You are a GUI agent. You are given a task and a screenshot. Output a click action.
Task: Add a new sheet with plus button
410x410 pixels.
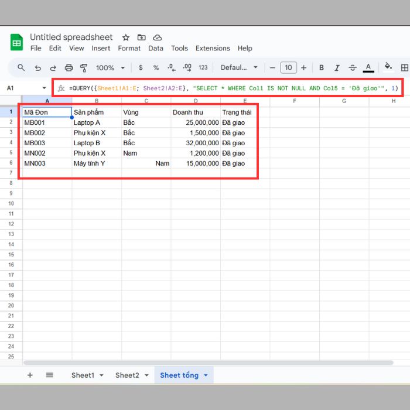[30, 375]
